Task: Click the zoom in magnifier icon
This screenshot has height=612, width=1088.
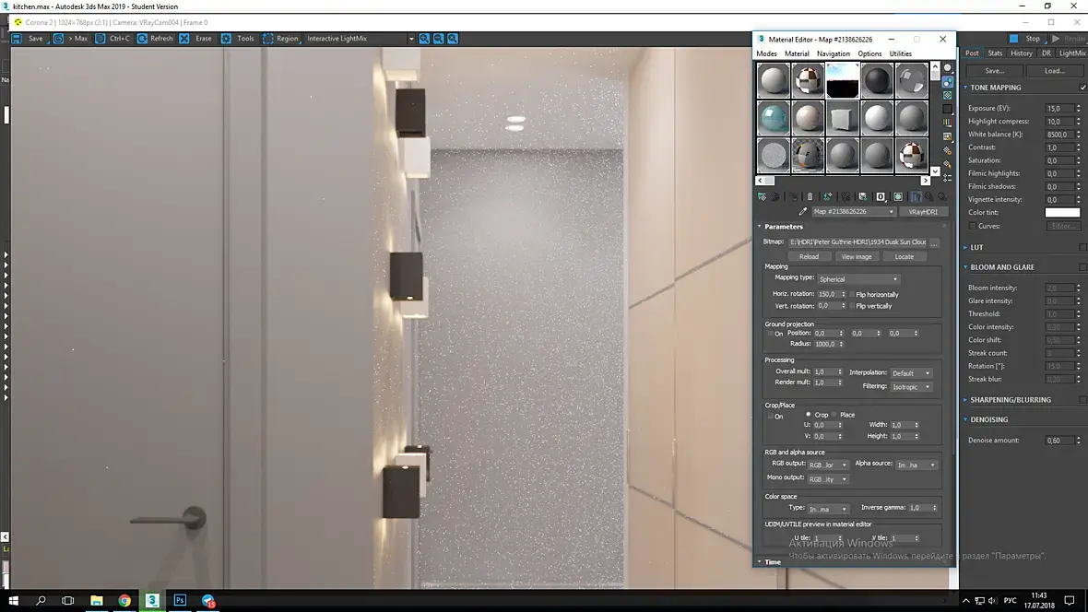Action: pyautogui.click(x=424, y=39)
